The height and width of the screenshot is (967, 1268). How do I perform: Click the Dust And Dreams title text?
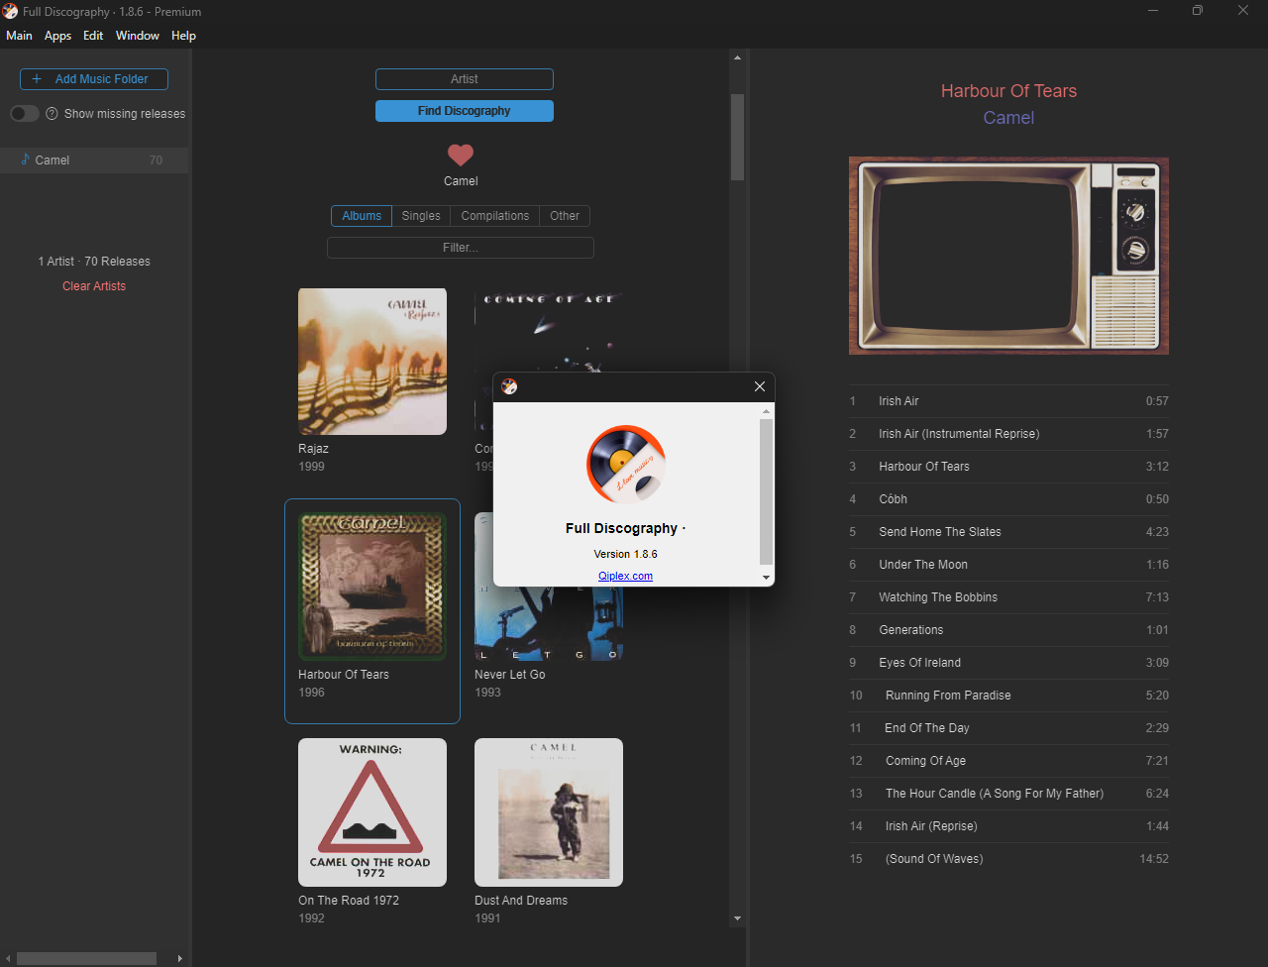(521, 901)
